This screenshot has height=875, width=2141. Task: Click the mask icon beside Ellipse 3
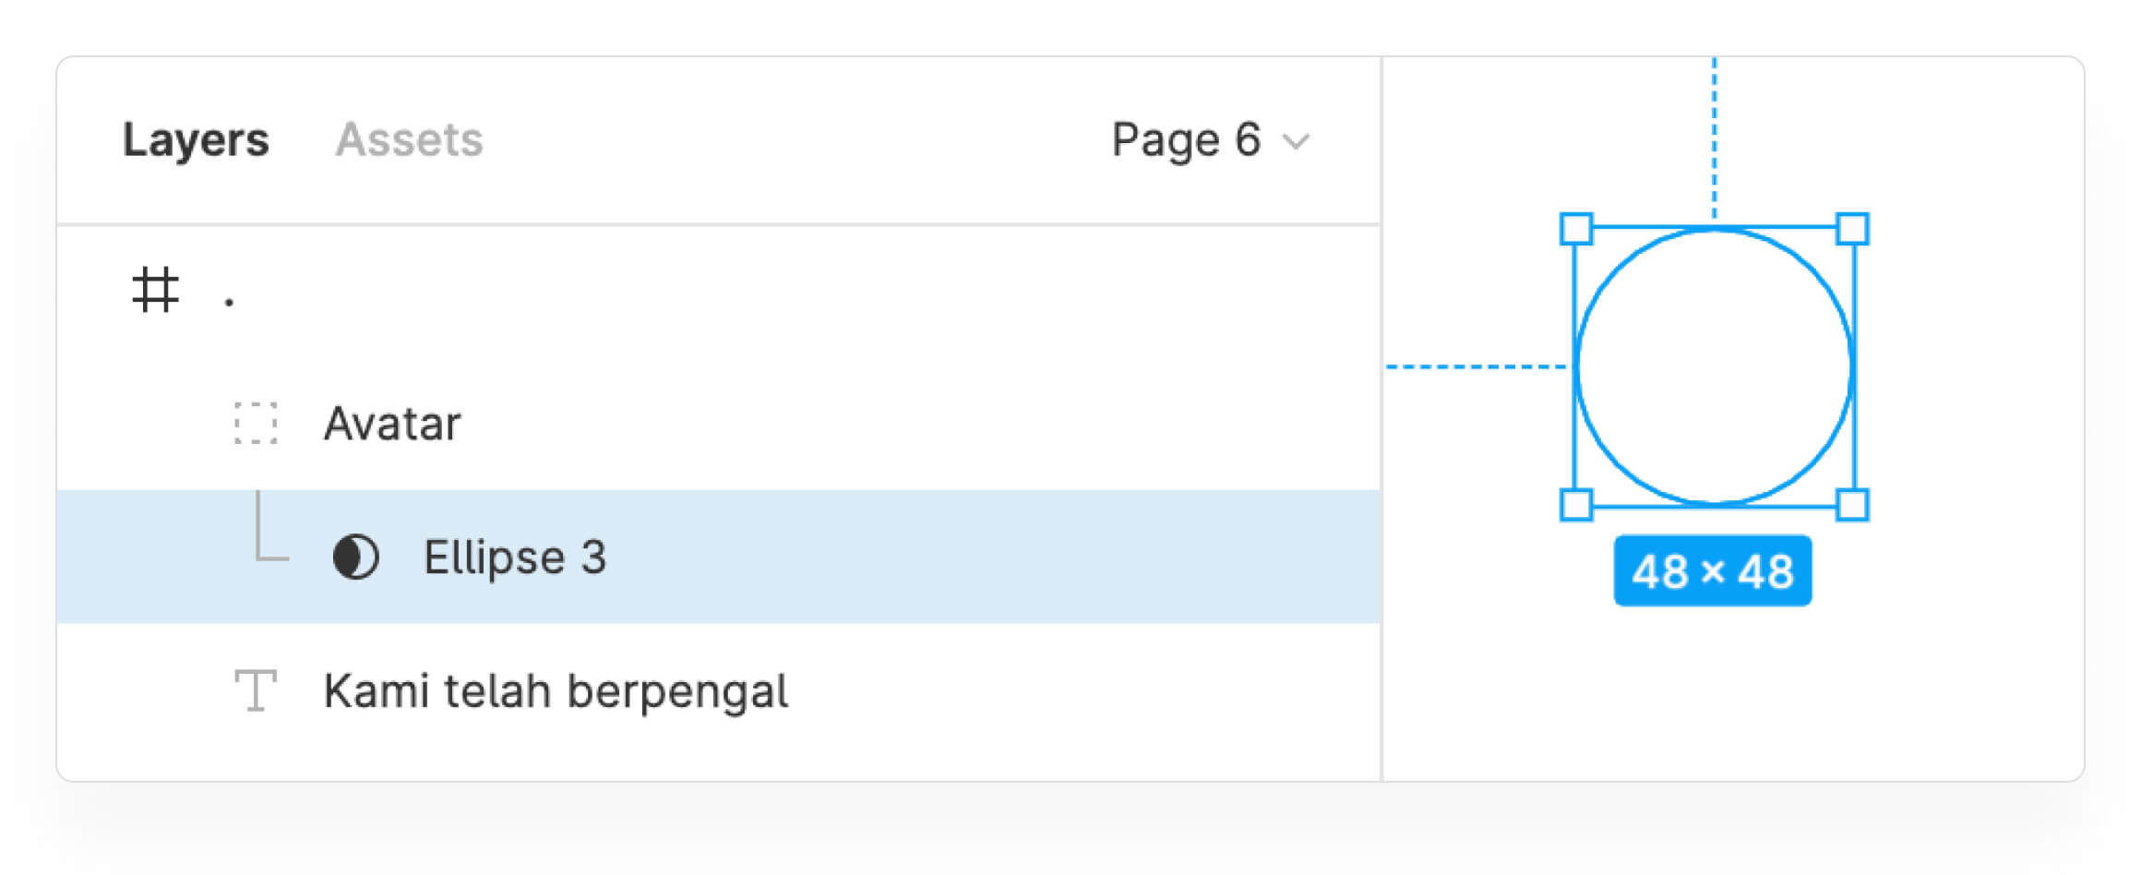click(355, 557)
